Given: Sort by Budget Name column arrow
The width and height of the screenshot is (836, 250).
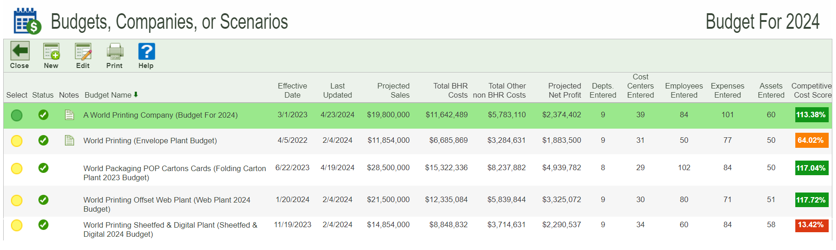Looking at the screenshot, I should point(136,95).
